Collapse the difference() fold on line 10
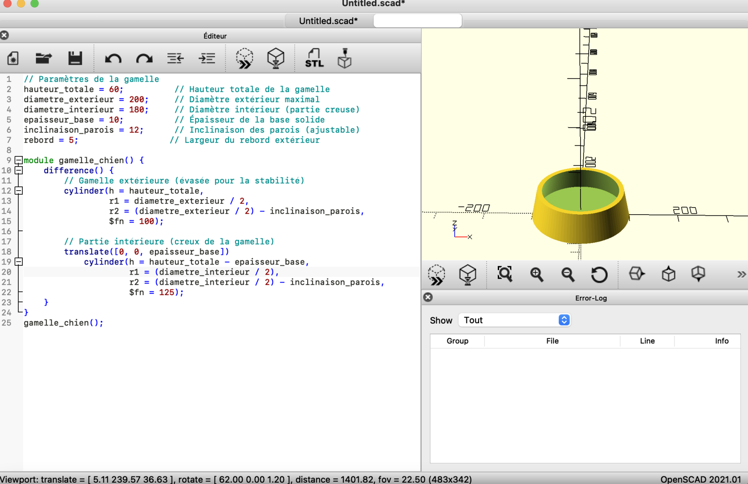 click(x=19, y=170)
